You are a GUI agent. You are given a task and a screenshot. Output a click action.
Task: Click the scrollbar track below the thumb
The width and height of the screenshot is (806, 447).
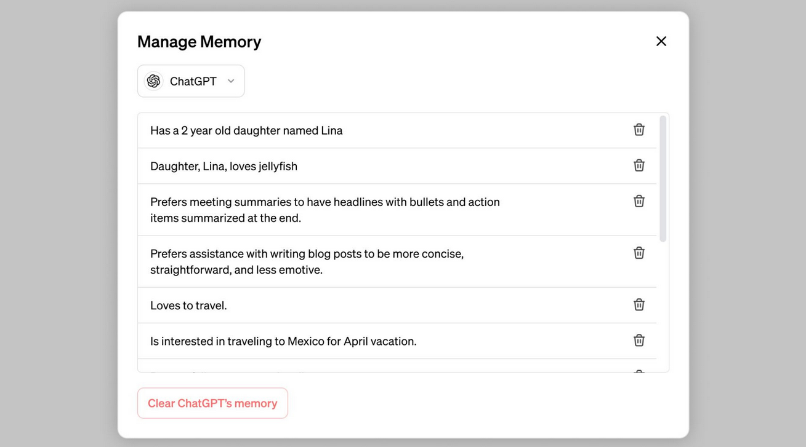[663, 307]
